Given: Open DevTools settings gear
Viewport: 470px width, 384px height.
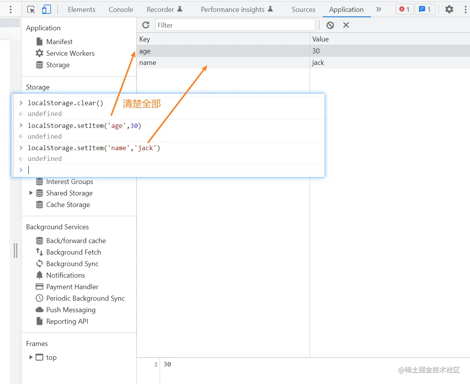Looking at the screenshot, I should coord(449,9).
